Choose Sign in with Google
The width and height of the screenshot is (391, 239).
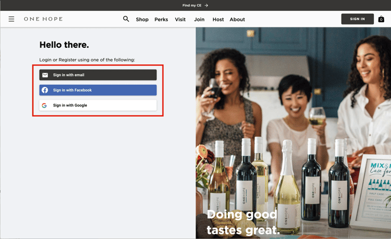[x=98, y=105]
